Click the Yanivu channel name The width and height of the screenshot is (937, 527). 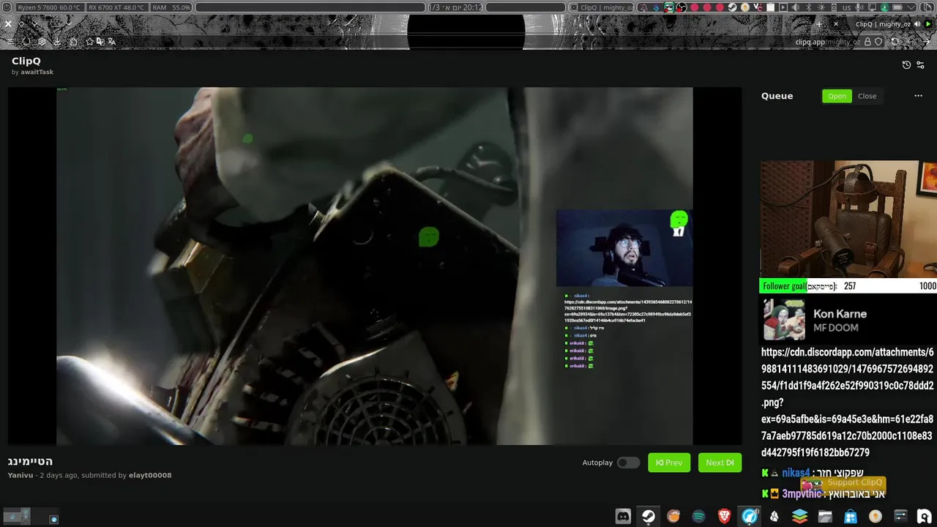20,475
